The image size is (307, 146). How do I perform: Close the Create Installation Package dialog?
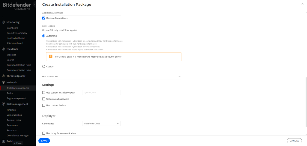coord(302,4)
